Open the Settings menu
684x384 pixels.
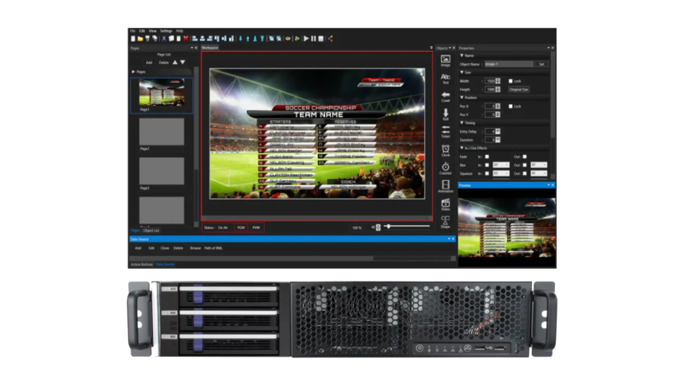[x=166, y=31]
